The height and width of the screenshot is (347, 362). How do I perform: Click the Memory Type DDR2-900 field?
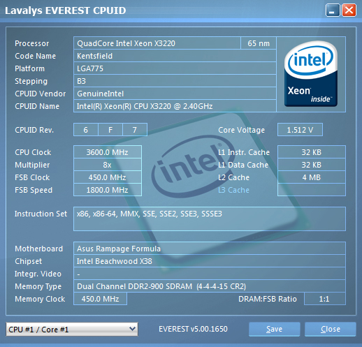[x=210, y=286]
